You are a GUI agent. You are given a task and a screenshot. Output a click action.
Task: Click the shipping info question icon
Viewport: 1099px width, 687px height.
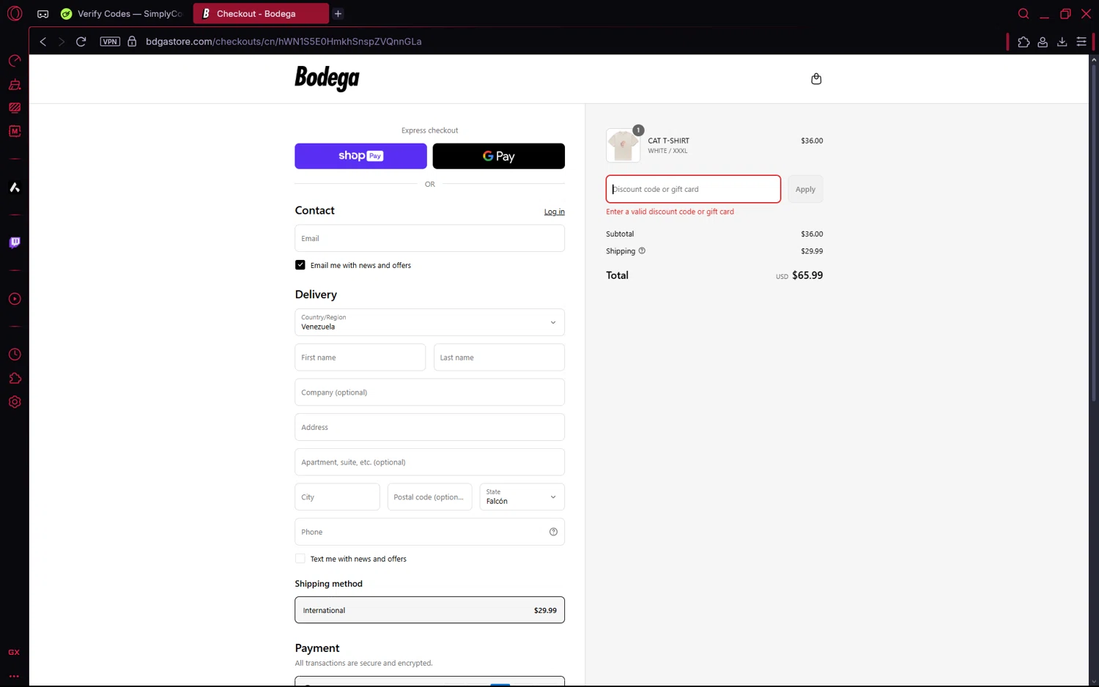(642, 250)
